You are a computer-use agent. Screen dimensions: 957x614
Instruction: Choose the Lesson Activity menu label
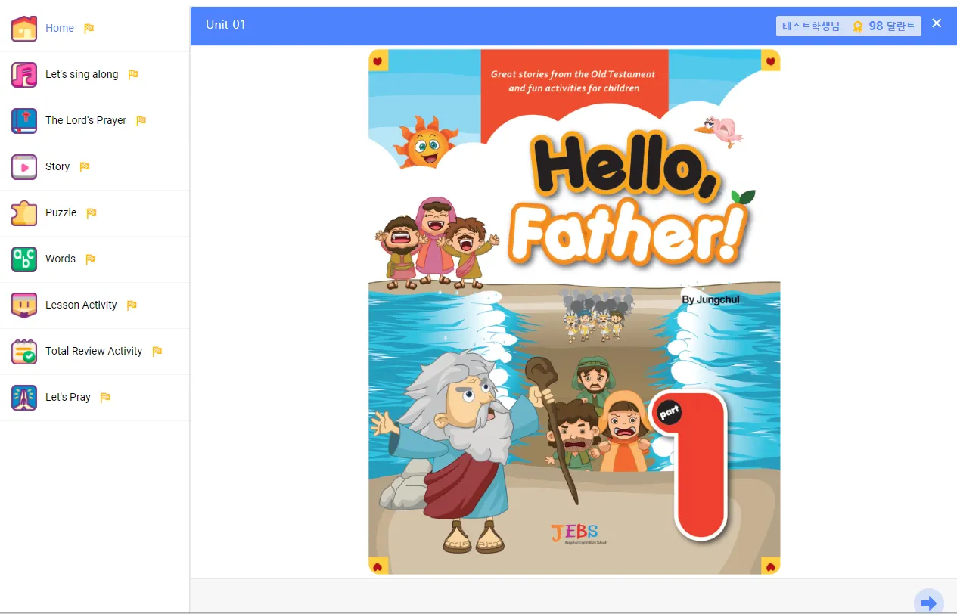[81, 305]
